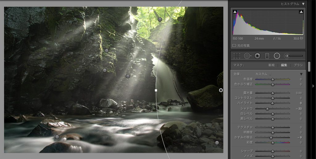Select the mask pin on the pebbles near right bank
Screen dimensions: 316x159
point(217,143)
